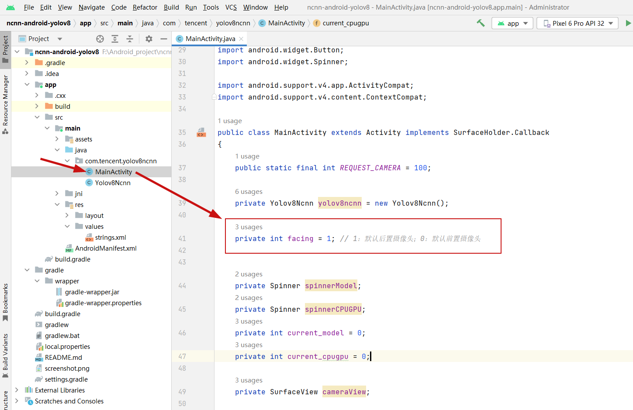
Task: Collapse the app module folder
Action: pos(27,84)
